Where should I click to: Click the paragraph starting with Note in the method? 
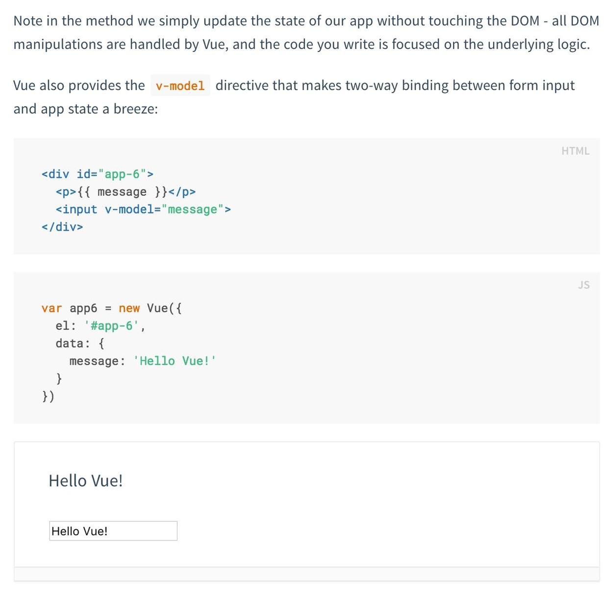[306, 32]
